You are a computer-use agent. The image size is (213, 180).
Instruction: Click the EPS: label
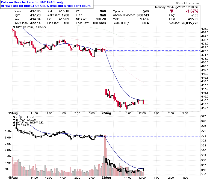click(x=79, y=15)
